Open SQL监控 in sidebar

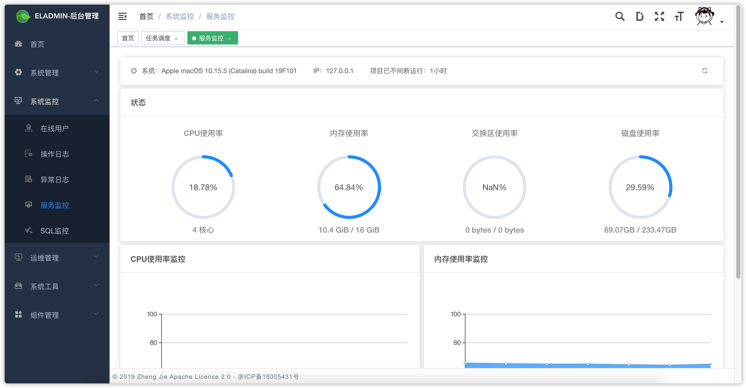(x=55, y=231)
